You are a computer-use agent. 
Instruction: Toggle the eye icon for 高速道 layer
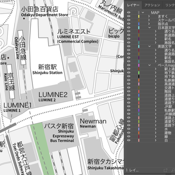click(129, 84)
